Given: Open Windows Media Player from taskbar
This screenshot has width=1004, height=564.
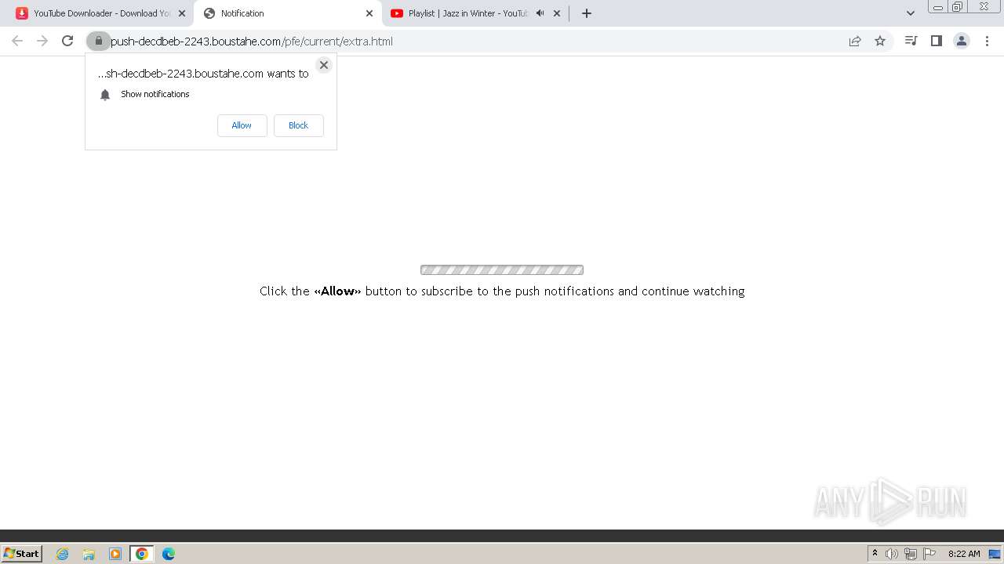Looking at the screenshot, I should coord(115,554).
